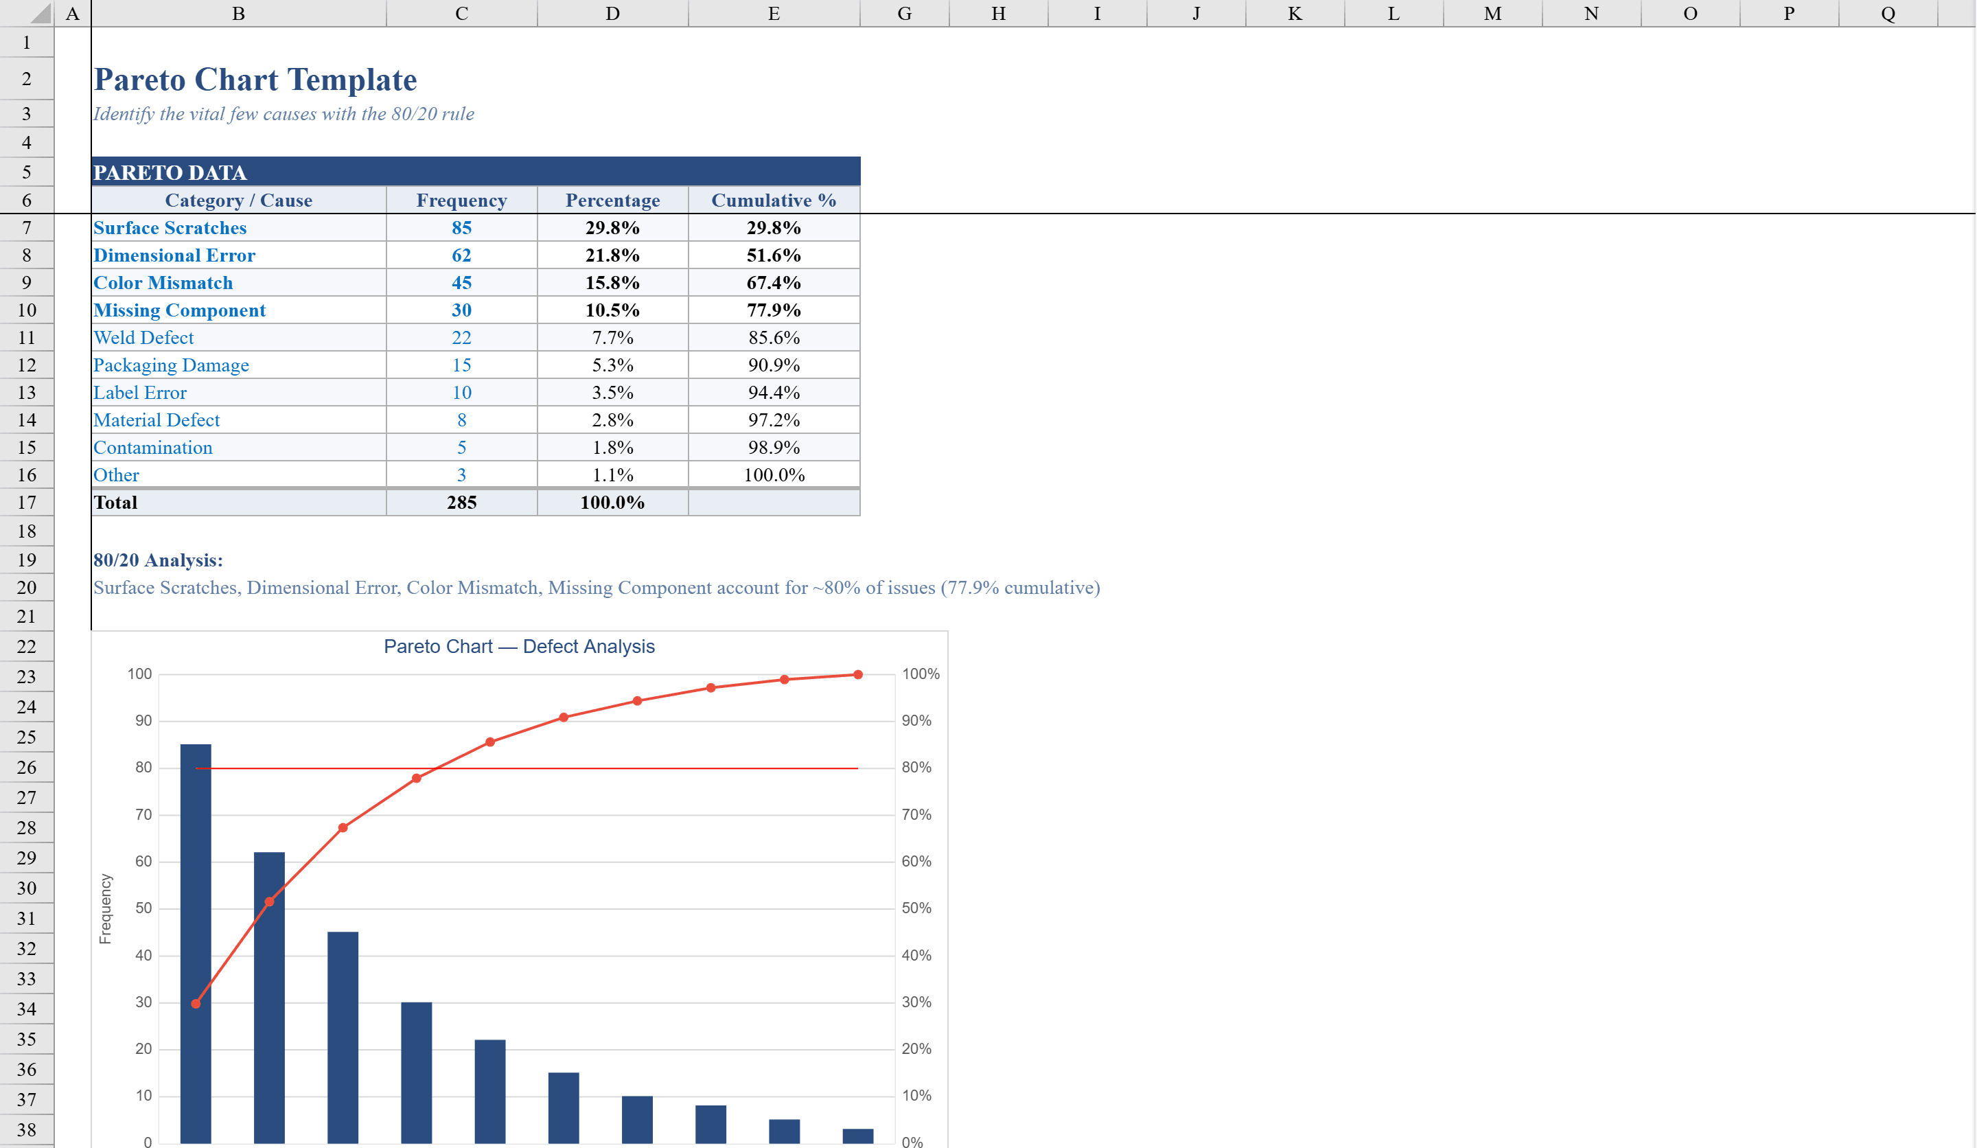Viewport: 1977px width, 1148px height.
Task: Select column header C
Action: pos(461,12)
